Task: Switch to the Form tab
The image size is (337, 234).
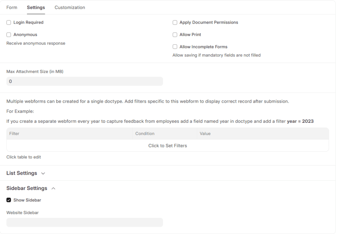Action: click(x=12, y=8)
